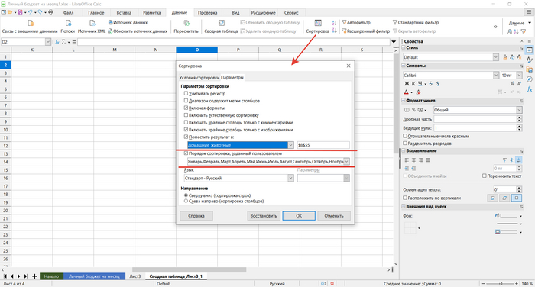Screen dimensions: 535x287
Task: Click Справка help button
Action: point(196,216)
